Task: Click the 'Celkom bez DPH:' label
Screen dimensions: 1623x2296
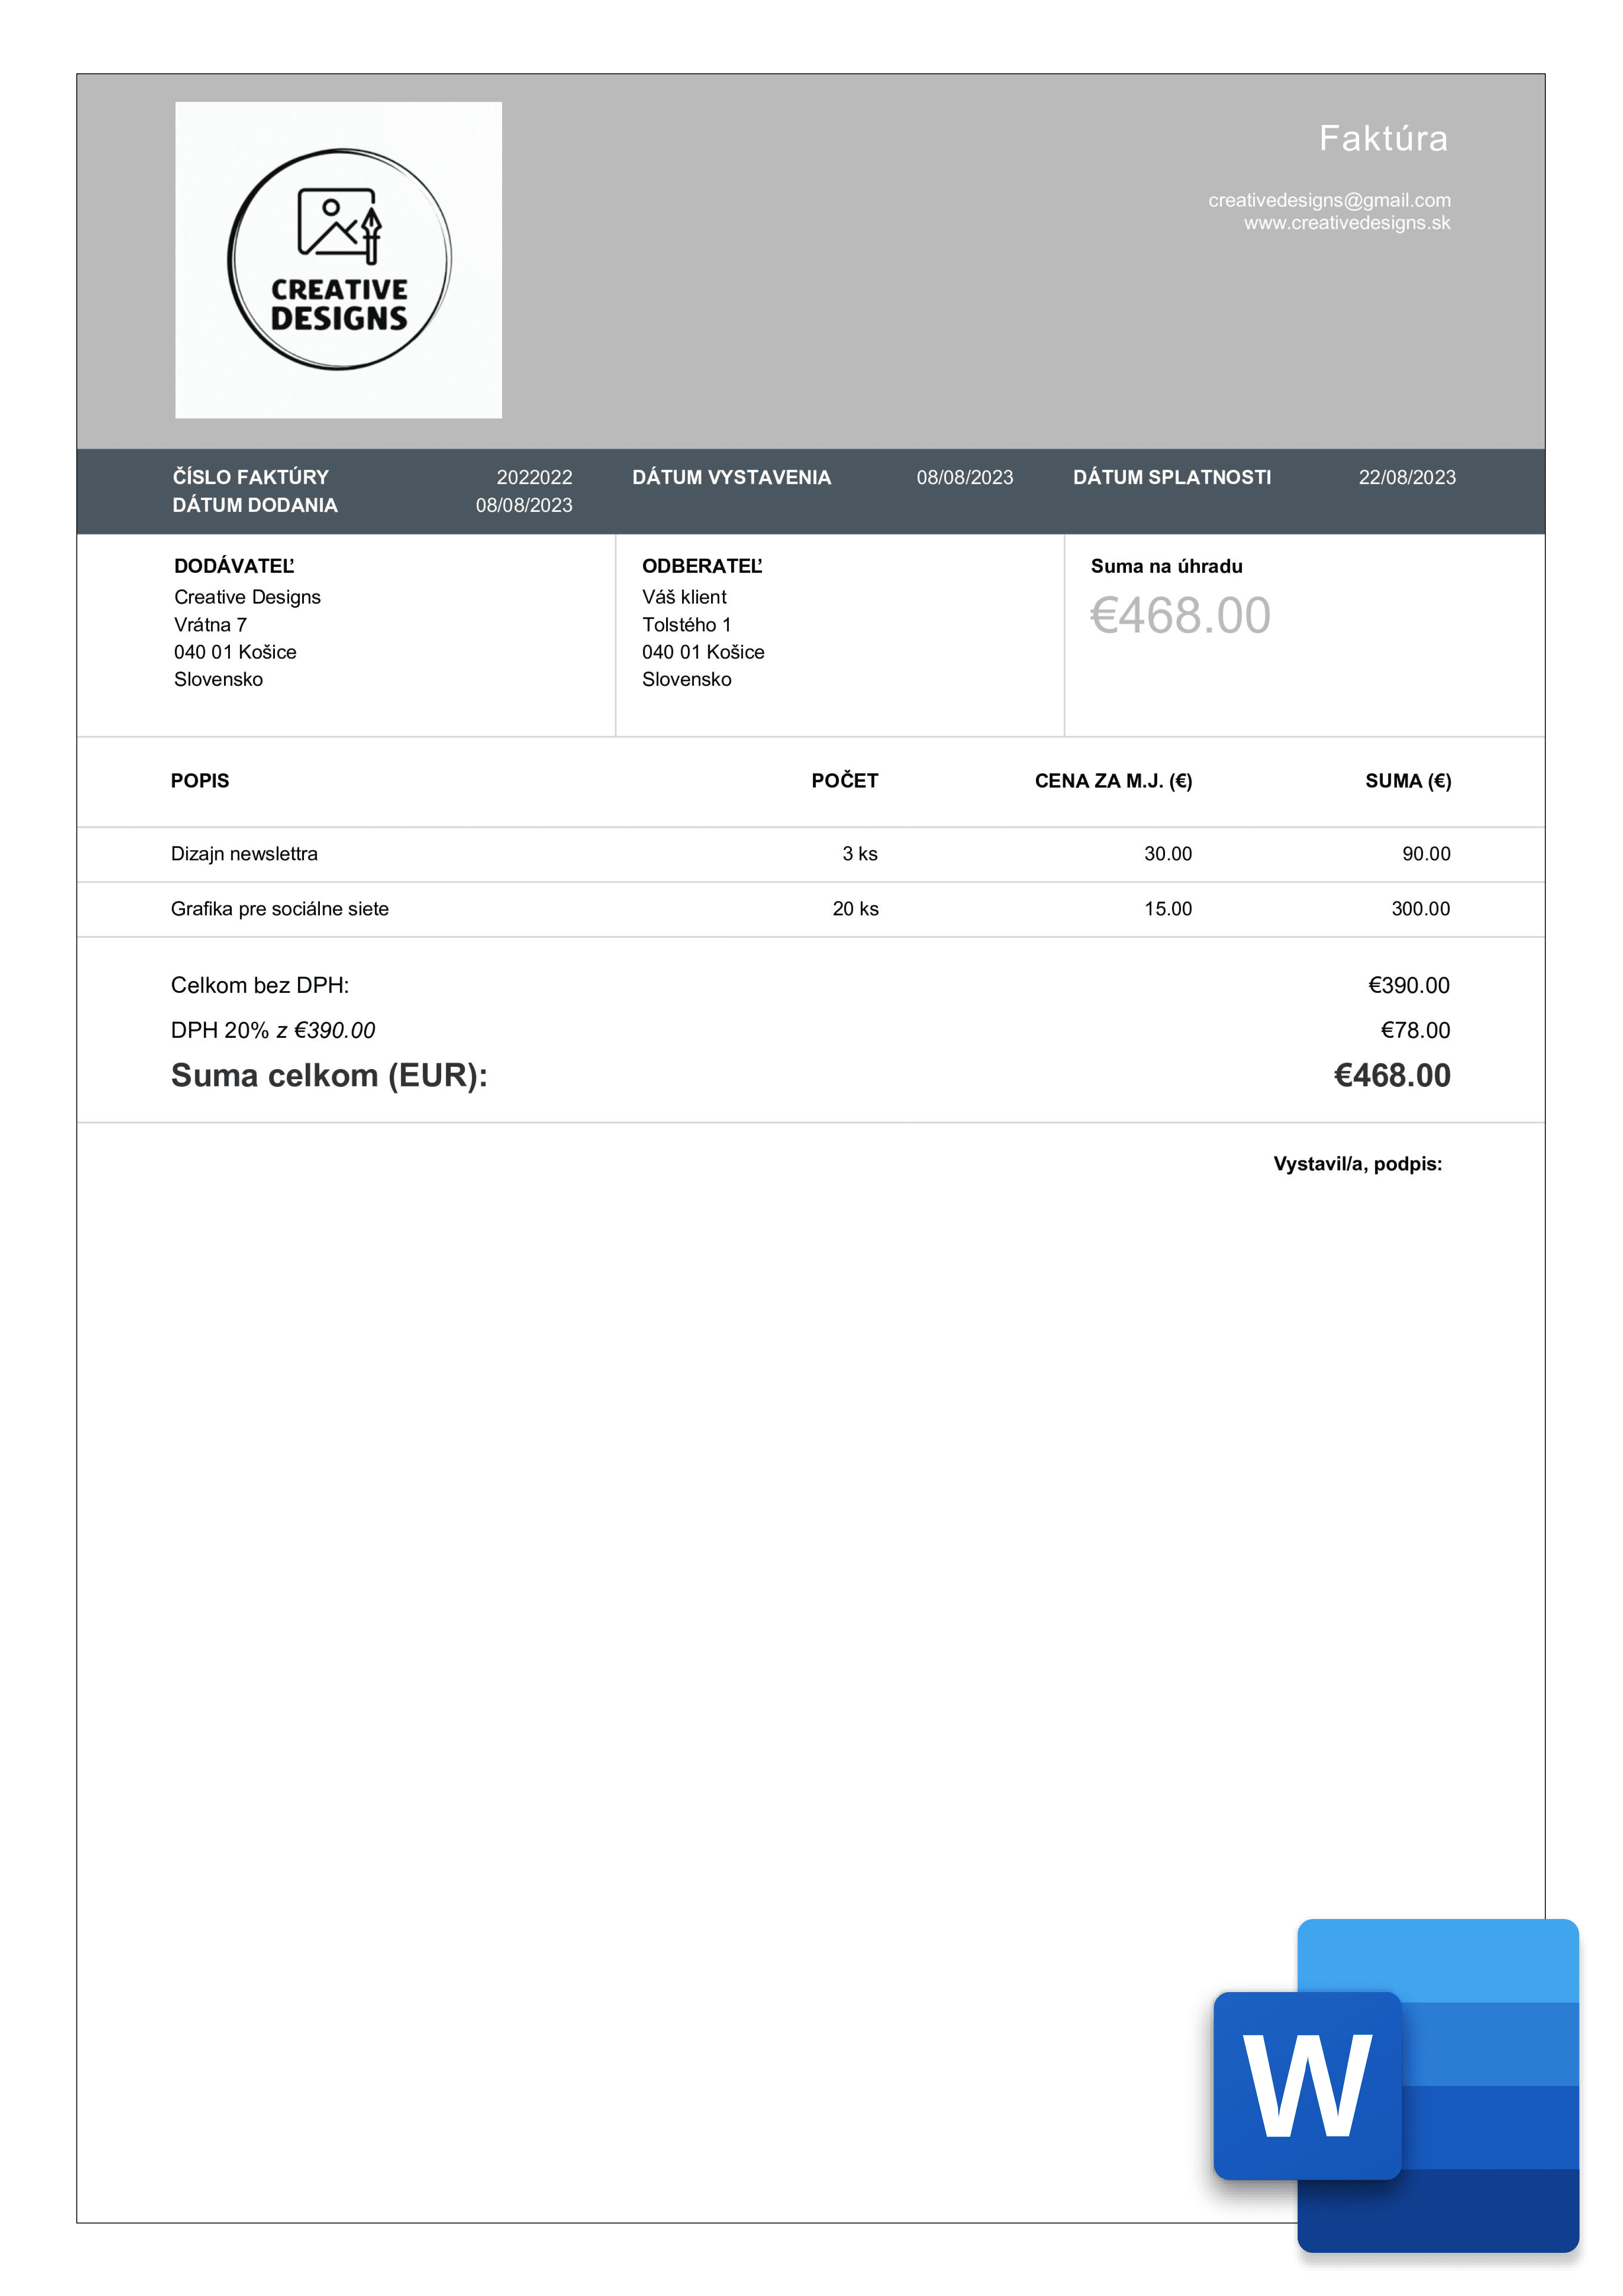Action: [260, 985]
